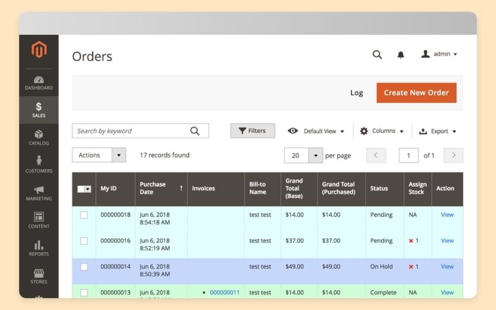Open the Dashboard sidebar item

pos(39,83)
